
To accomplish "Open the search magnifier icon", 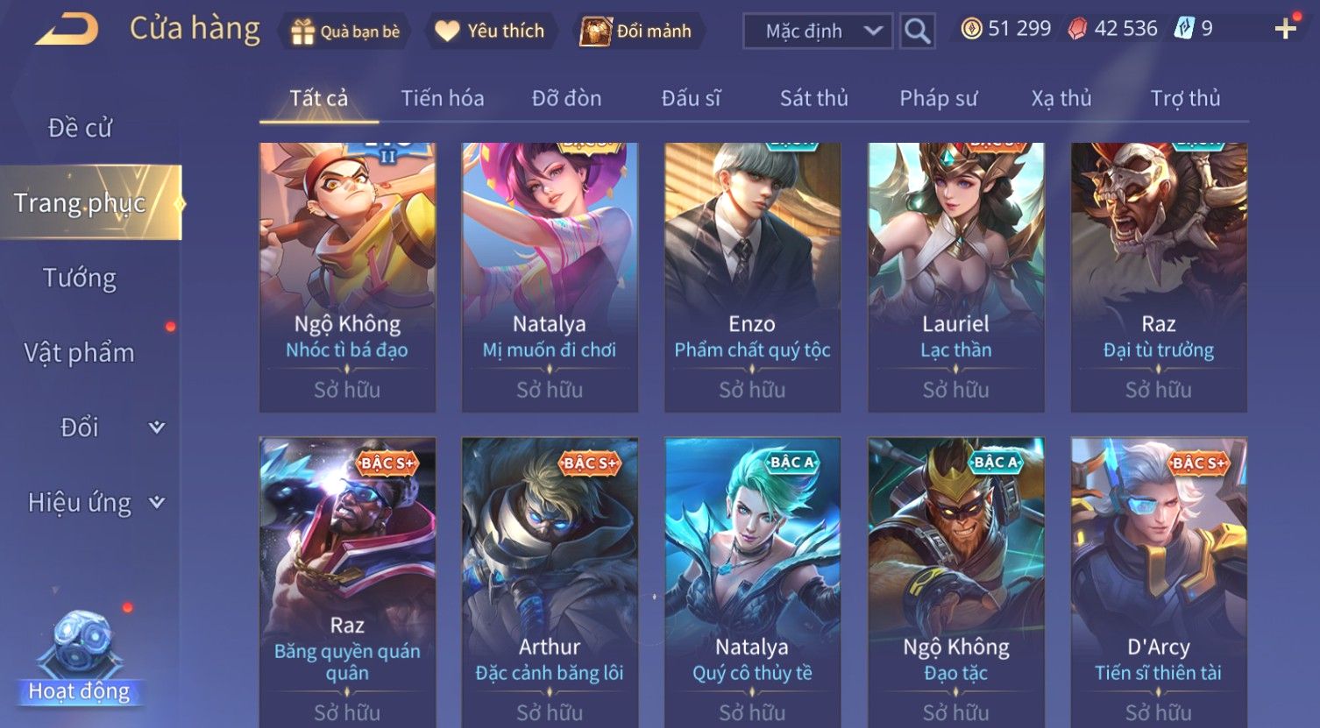I will pyautogui.click(x=917, y=32).
